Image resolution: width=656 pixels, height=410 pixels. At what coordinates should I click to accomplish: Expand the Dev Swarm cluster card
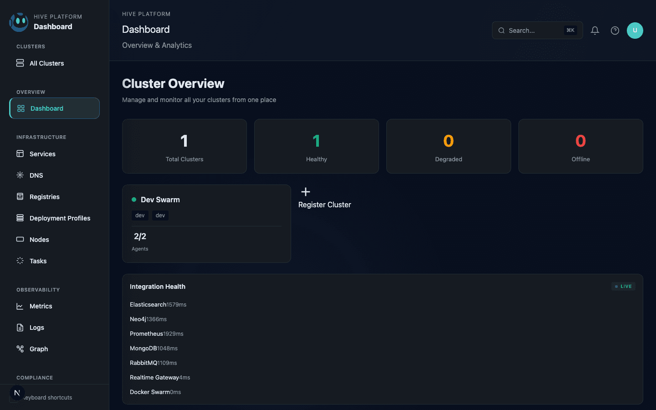(x=206, y=224)
